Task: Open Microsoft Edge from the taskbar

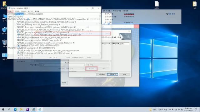Action: (x=15, y=110)
